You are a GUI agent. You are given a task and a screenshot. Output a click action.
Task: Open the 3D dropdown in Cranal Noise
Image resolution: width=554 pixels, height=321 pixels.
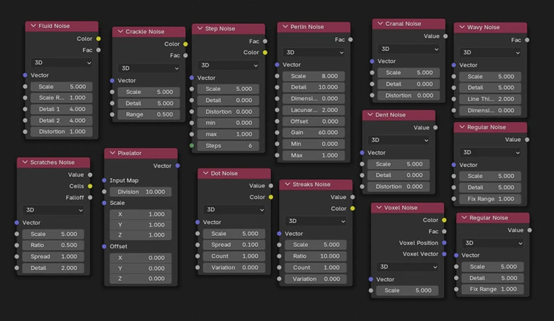(408, 49)
